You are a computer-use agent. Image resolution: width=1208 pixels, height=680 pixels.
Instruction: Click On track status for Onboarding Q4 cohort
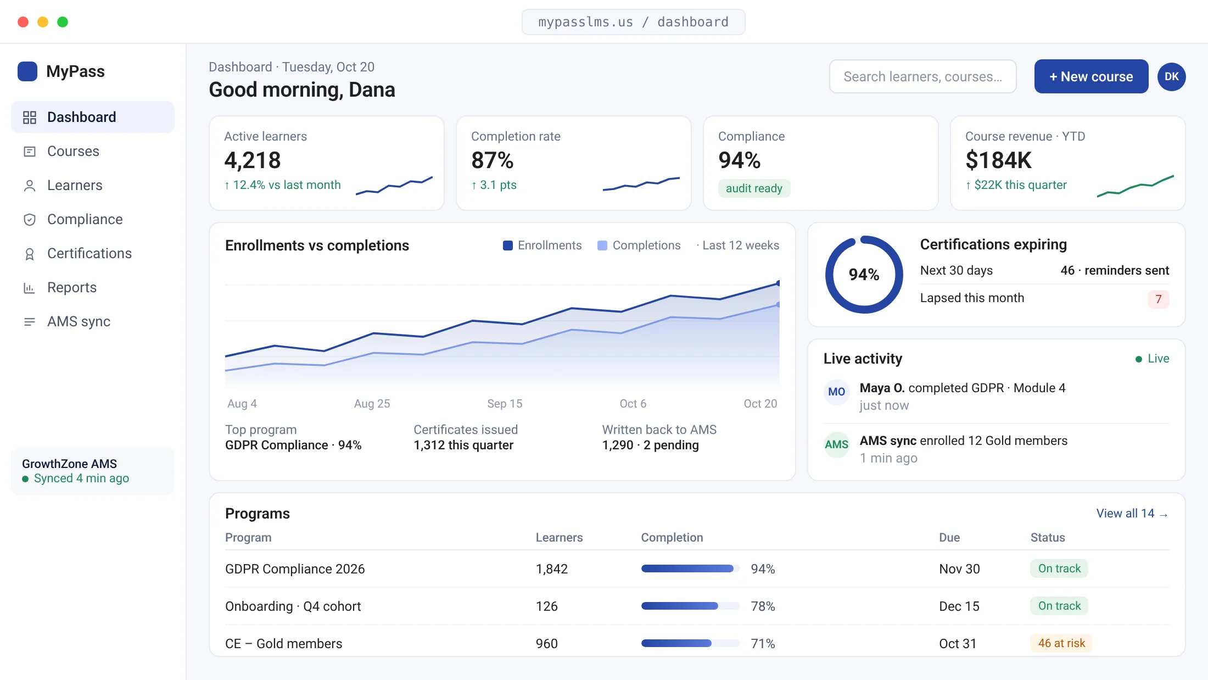tap(1059, 606)
